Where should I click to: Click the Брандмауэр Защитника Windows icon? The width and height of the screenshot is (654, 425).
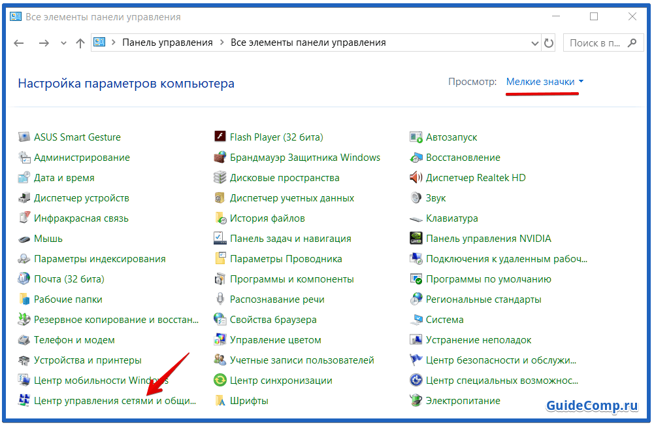[220, 158]
